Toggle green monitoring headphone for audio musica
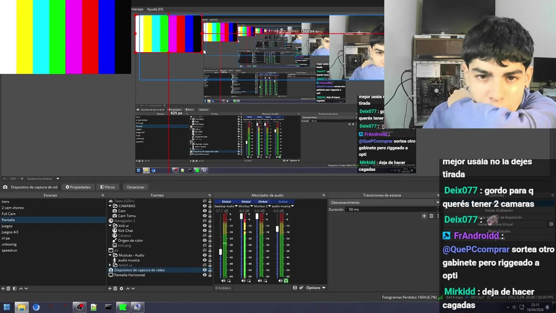 tap(286, 281)
